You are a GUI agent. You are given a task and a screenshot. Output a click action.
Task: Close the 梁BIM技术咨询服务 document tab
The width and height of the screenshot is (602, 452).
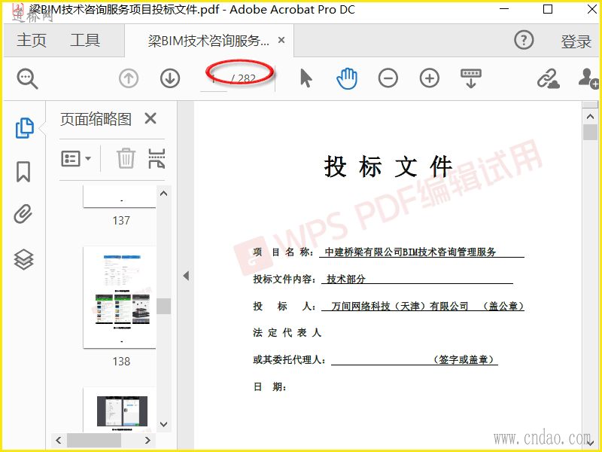(x=281, y=40)
